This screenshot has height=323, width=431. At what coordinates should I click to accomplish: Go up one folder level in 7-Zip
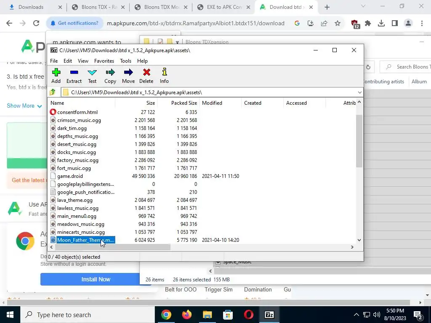(53, 92)
